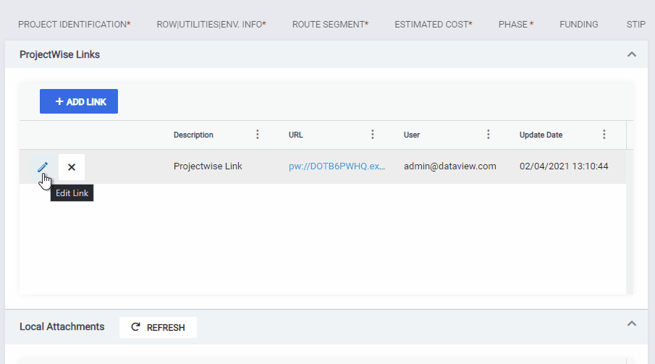Sort by the Description column header
The width and height of the screenshot is (655, 364).
point(193,135)
